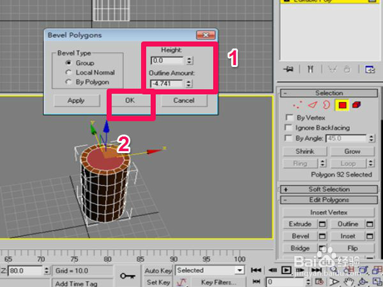Click Height spinner arrows
Viewport: 383px width, 287px height.
tap(190, 61)
